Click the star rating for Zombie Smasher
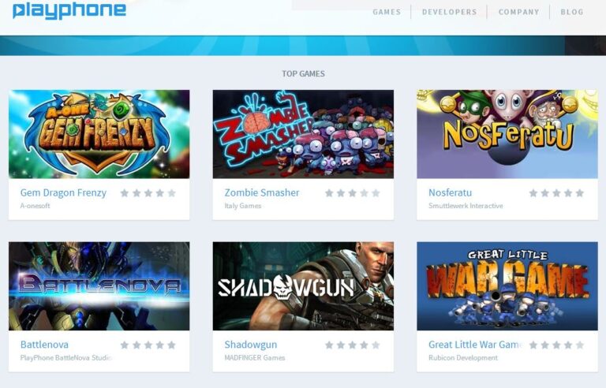The image size is (606, 388). [352, 193]
